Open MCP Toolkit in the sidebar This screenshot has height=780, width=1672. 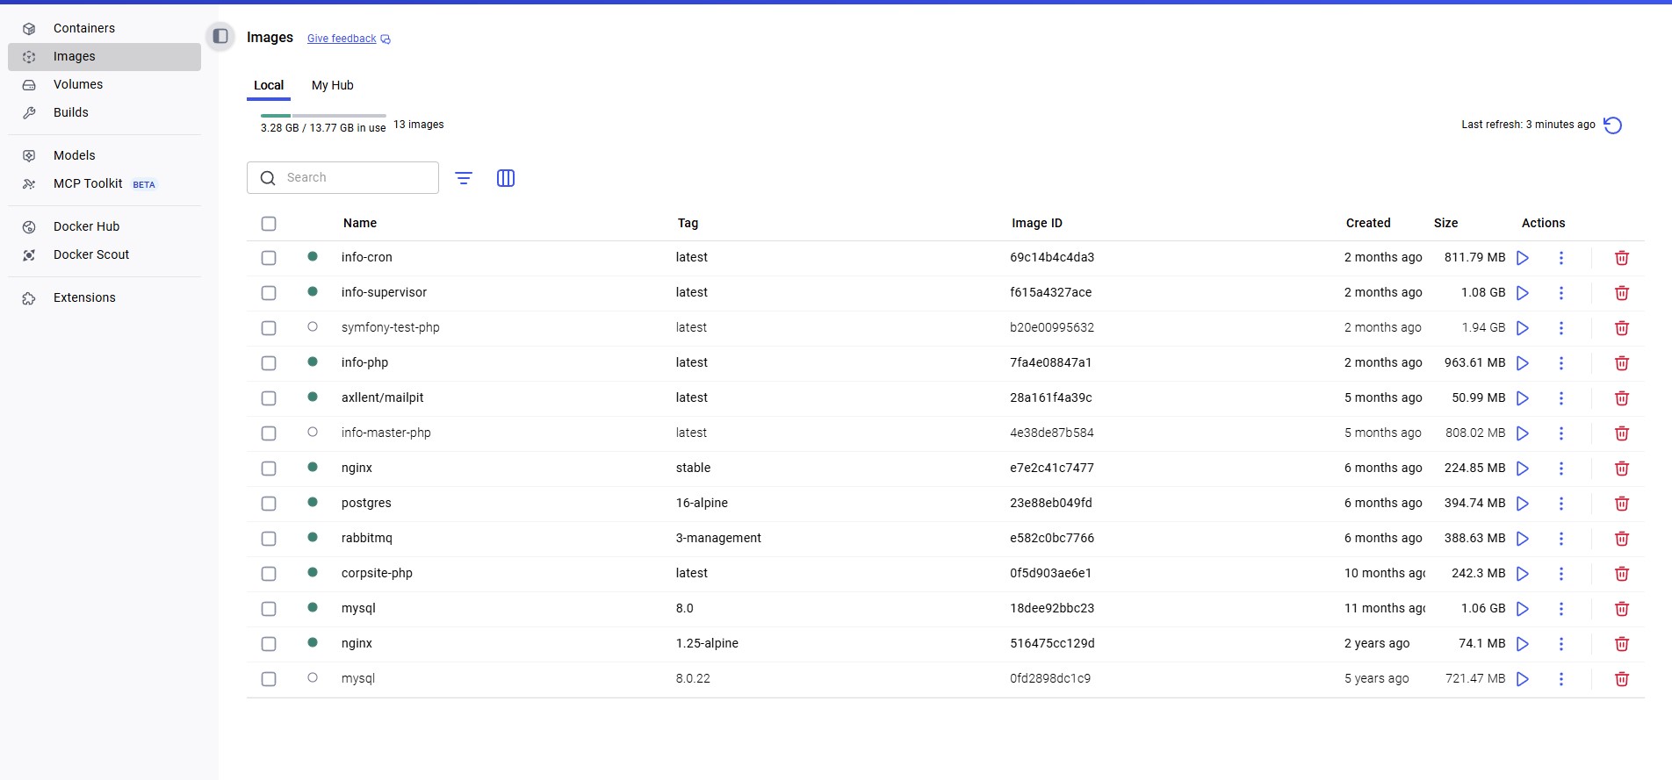point(104,183)
